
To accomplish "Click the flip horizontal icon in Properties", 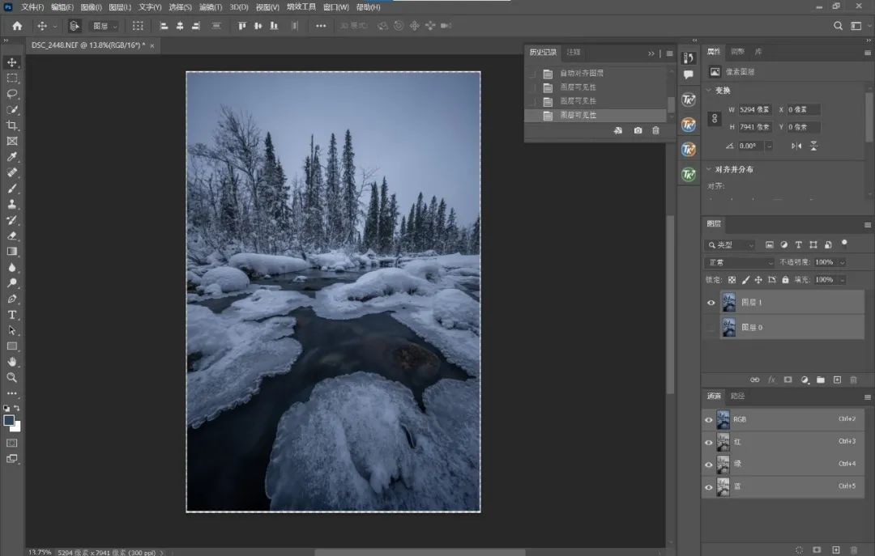I will pos(796,146).
